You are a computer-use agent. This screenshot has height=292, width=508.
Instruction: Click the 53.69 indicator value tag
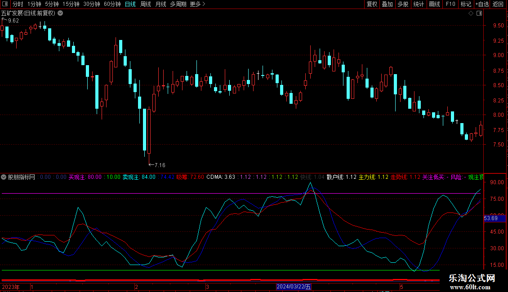pyautogui.click(x=495, y=218)
